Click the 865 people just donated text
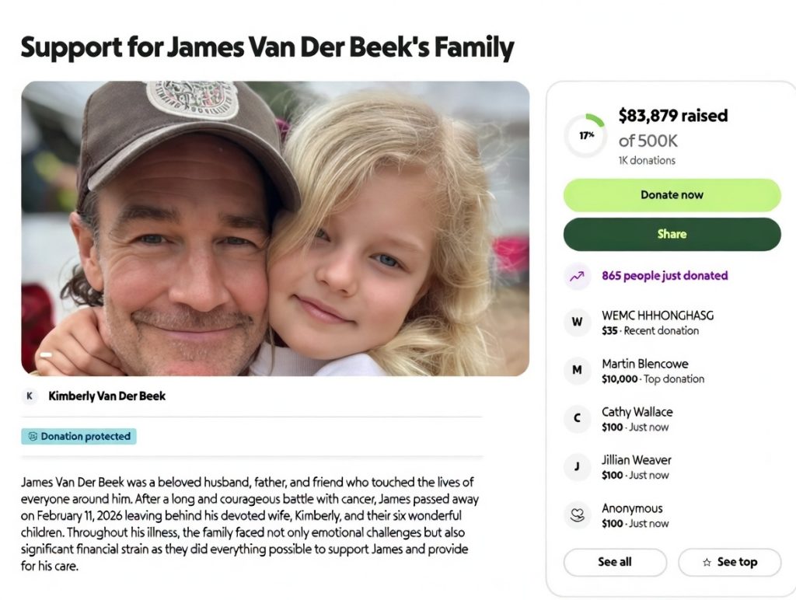The width and height of the screenshot is (796, 600). (x=665, y=276)
